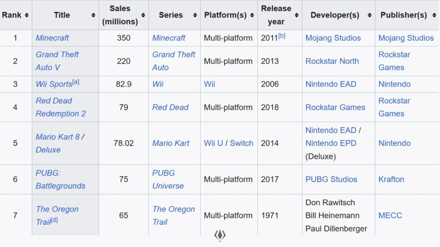Image resolution: width=440 pixels, height=247 pixels.
Task: Click sort arrows beside Platform(s) header
Action: [x=252, y=15]
